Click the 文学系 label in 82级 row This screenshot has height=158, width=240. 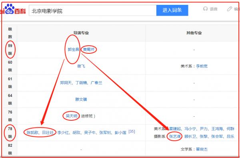186,149
